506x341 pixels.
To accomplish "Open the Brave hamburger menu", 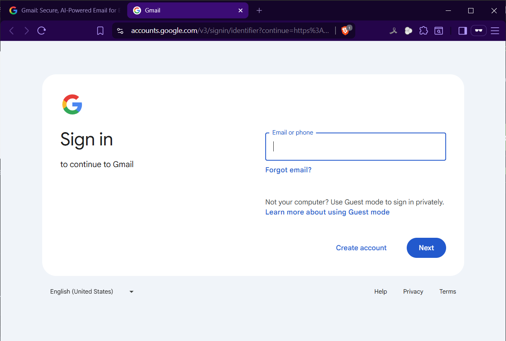I will 495,31.
